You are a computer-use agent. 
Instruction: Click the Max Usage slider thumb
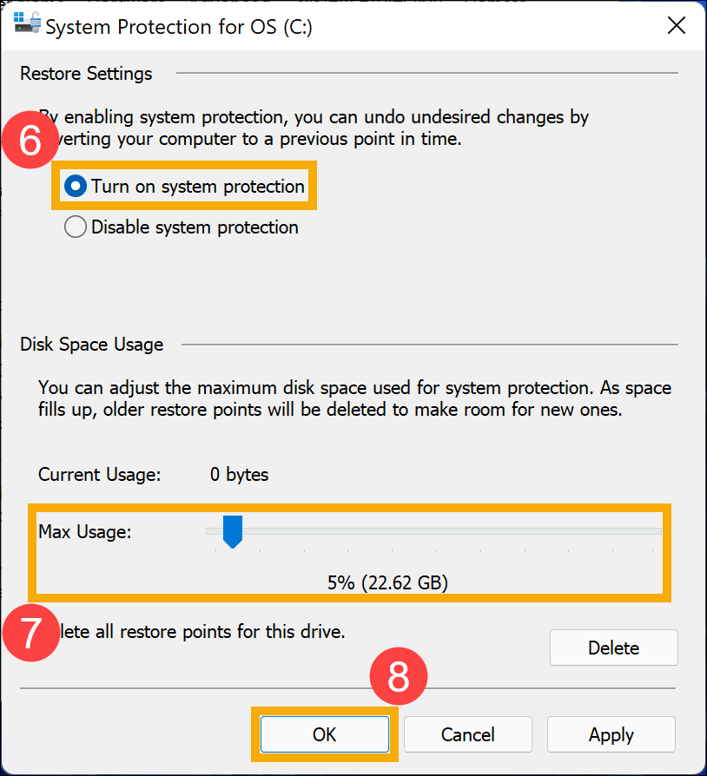click(x=232, y=530)
